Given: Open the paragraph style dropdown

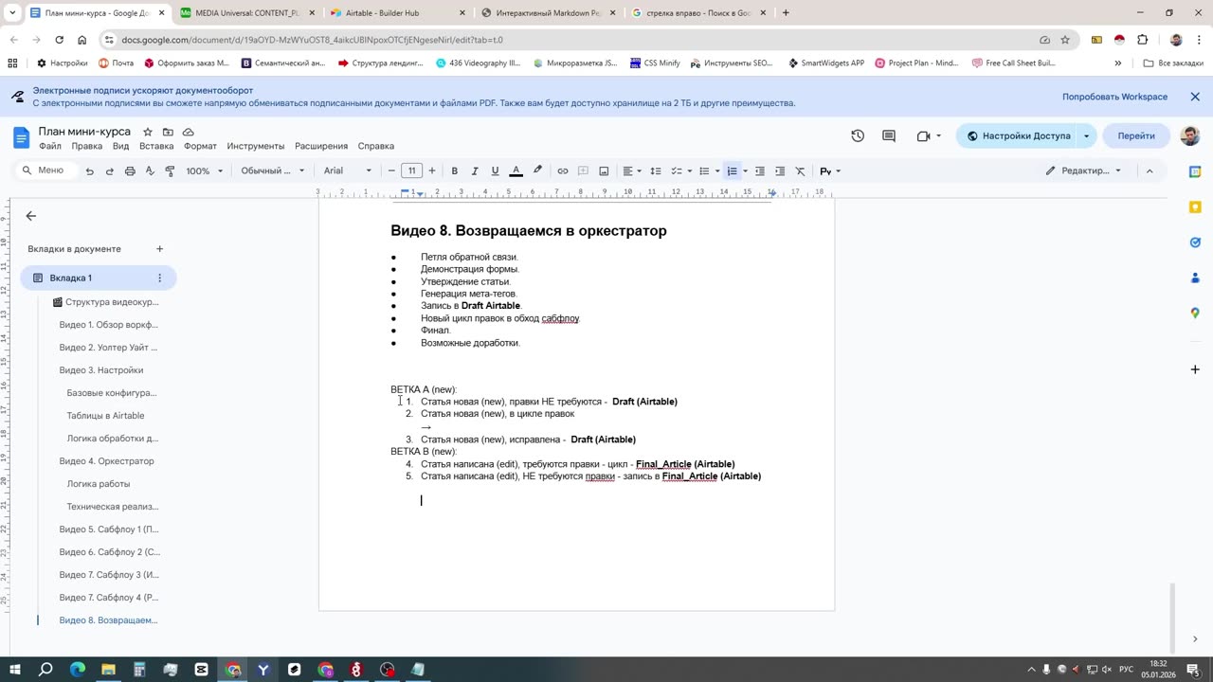Looking at the screenshot, I should pos(273,171).
